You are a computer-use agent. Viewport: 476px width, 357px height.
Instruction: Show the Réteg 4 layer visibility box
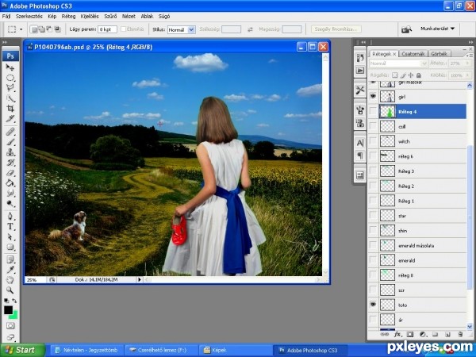tap(373, 111)
